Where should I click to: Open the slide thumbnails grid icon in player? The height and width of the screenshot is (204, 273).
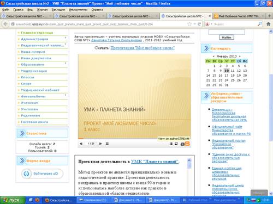[107, 144]
